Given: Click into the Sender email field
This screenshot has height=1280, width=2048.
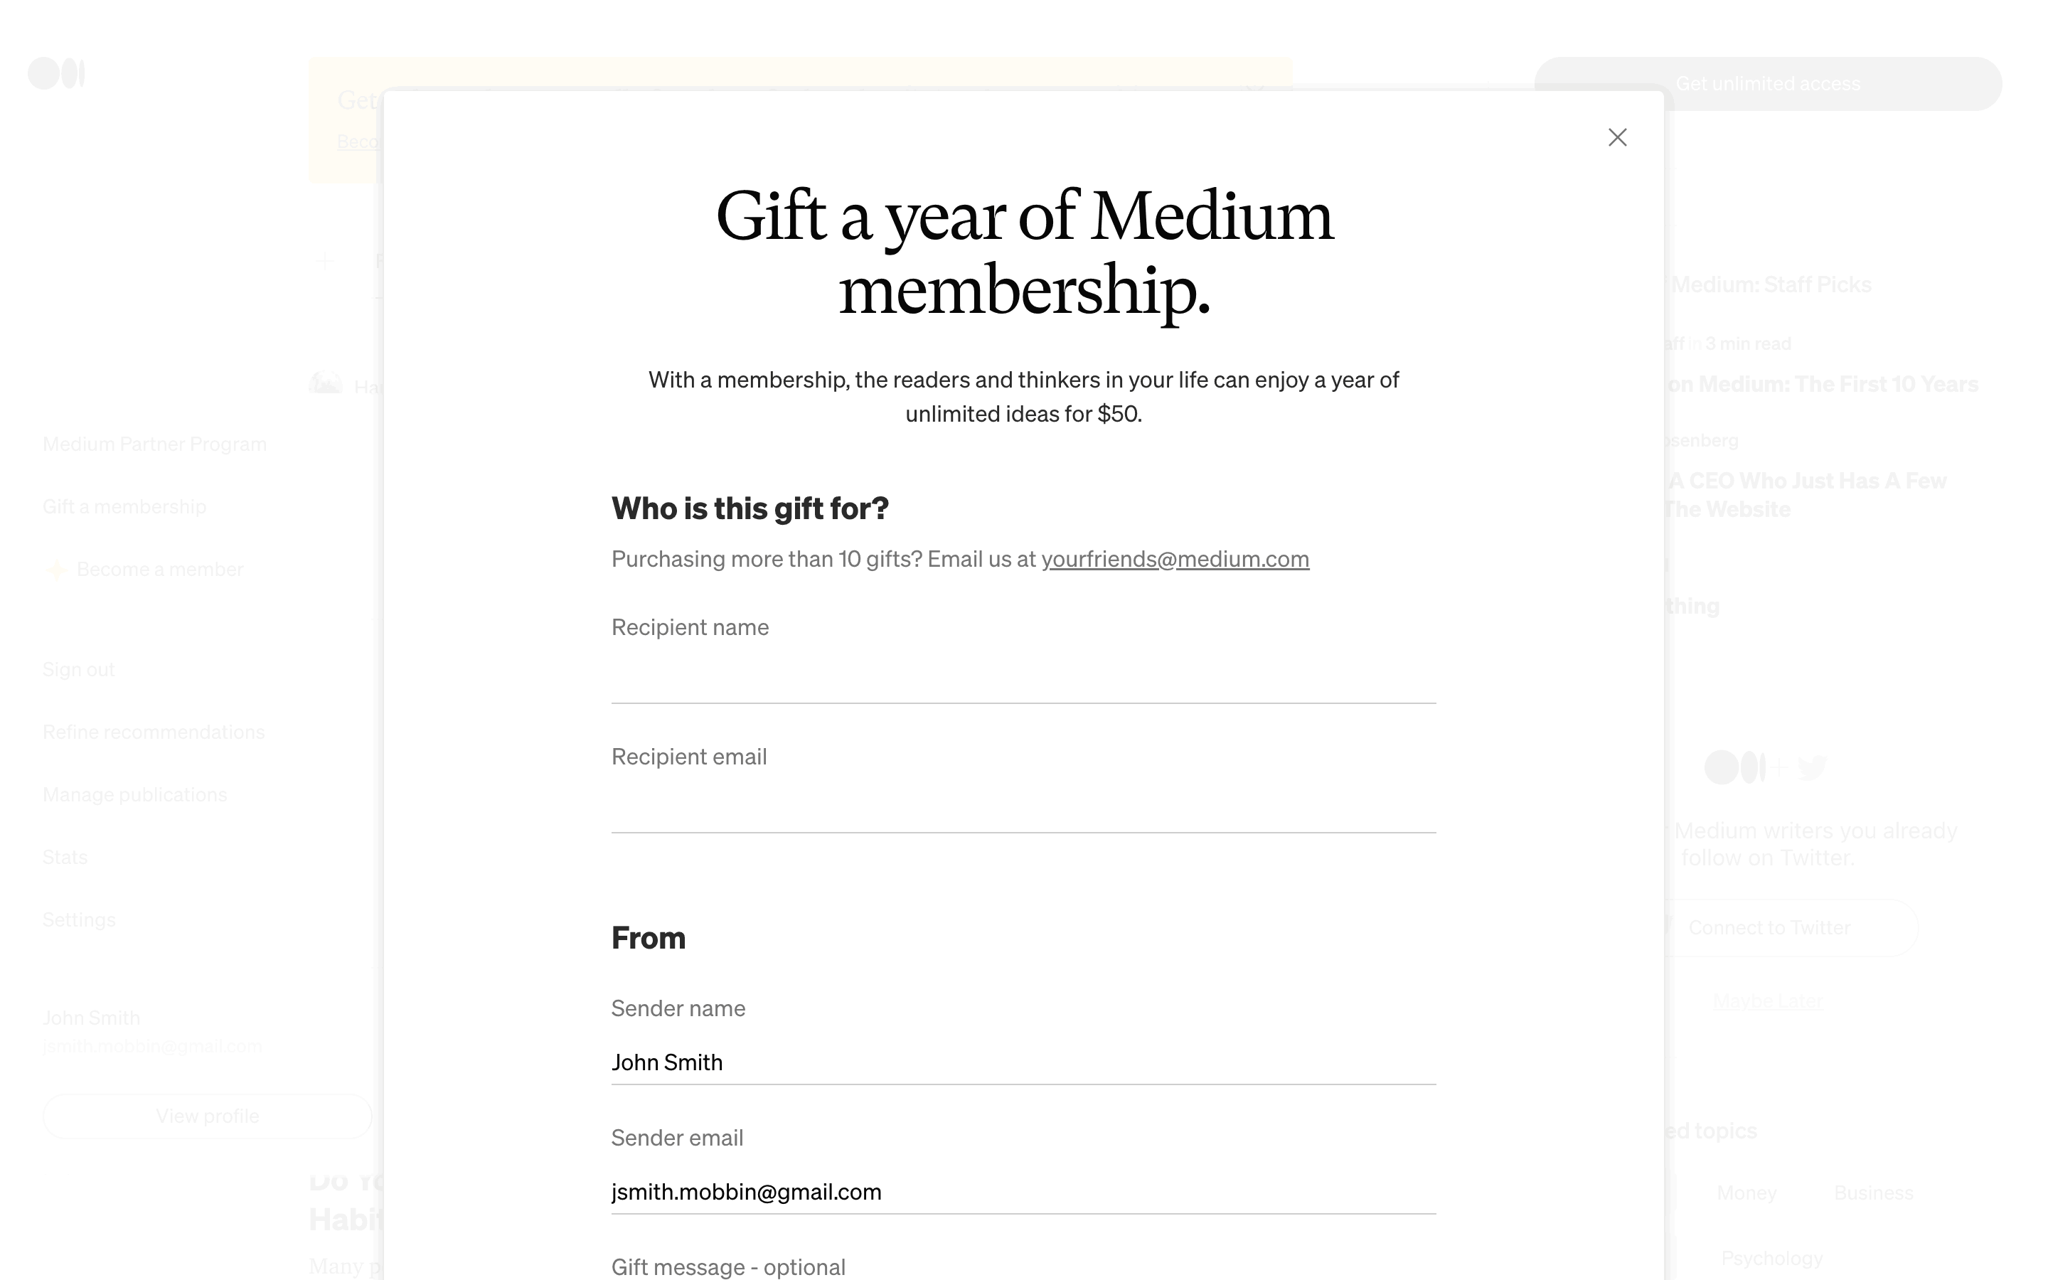Looking at the screenshot, I should tap(1023, 1192).
